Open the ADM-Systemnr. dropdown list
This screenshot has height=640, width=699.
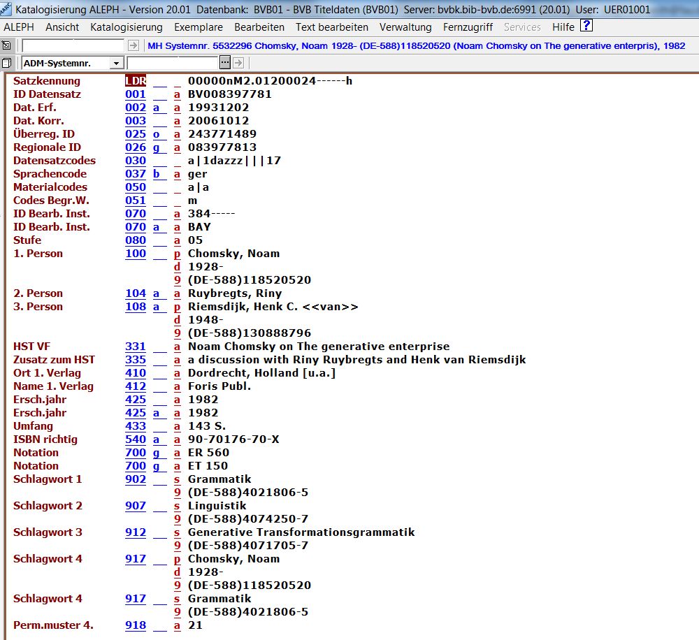(116, 63)
